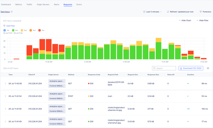Click the Add Filter funnel icon
213x128 pixels.
click(4, 26)
